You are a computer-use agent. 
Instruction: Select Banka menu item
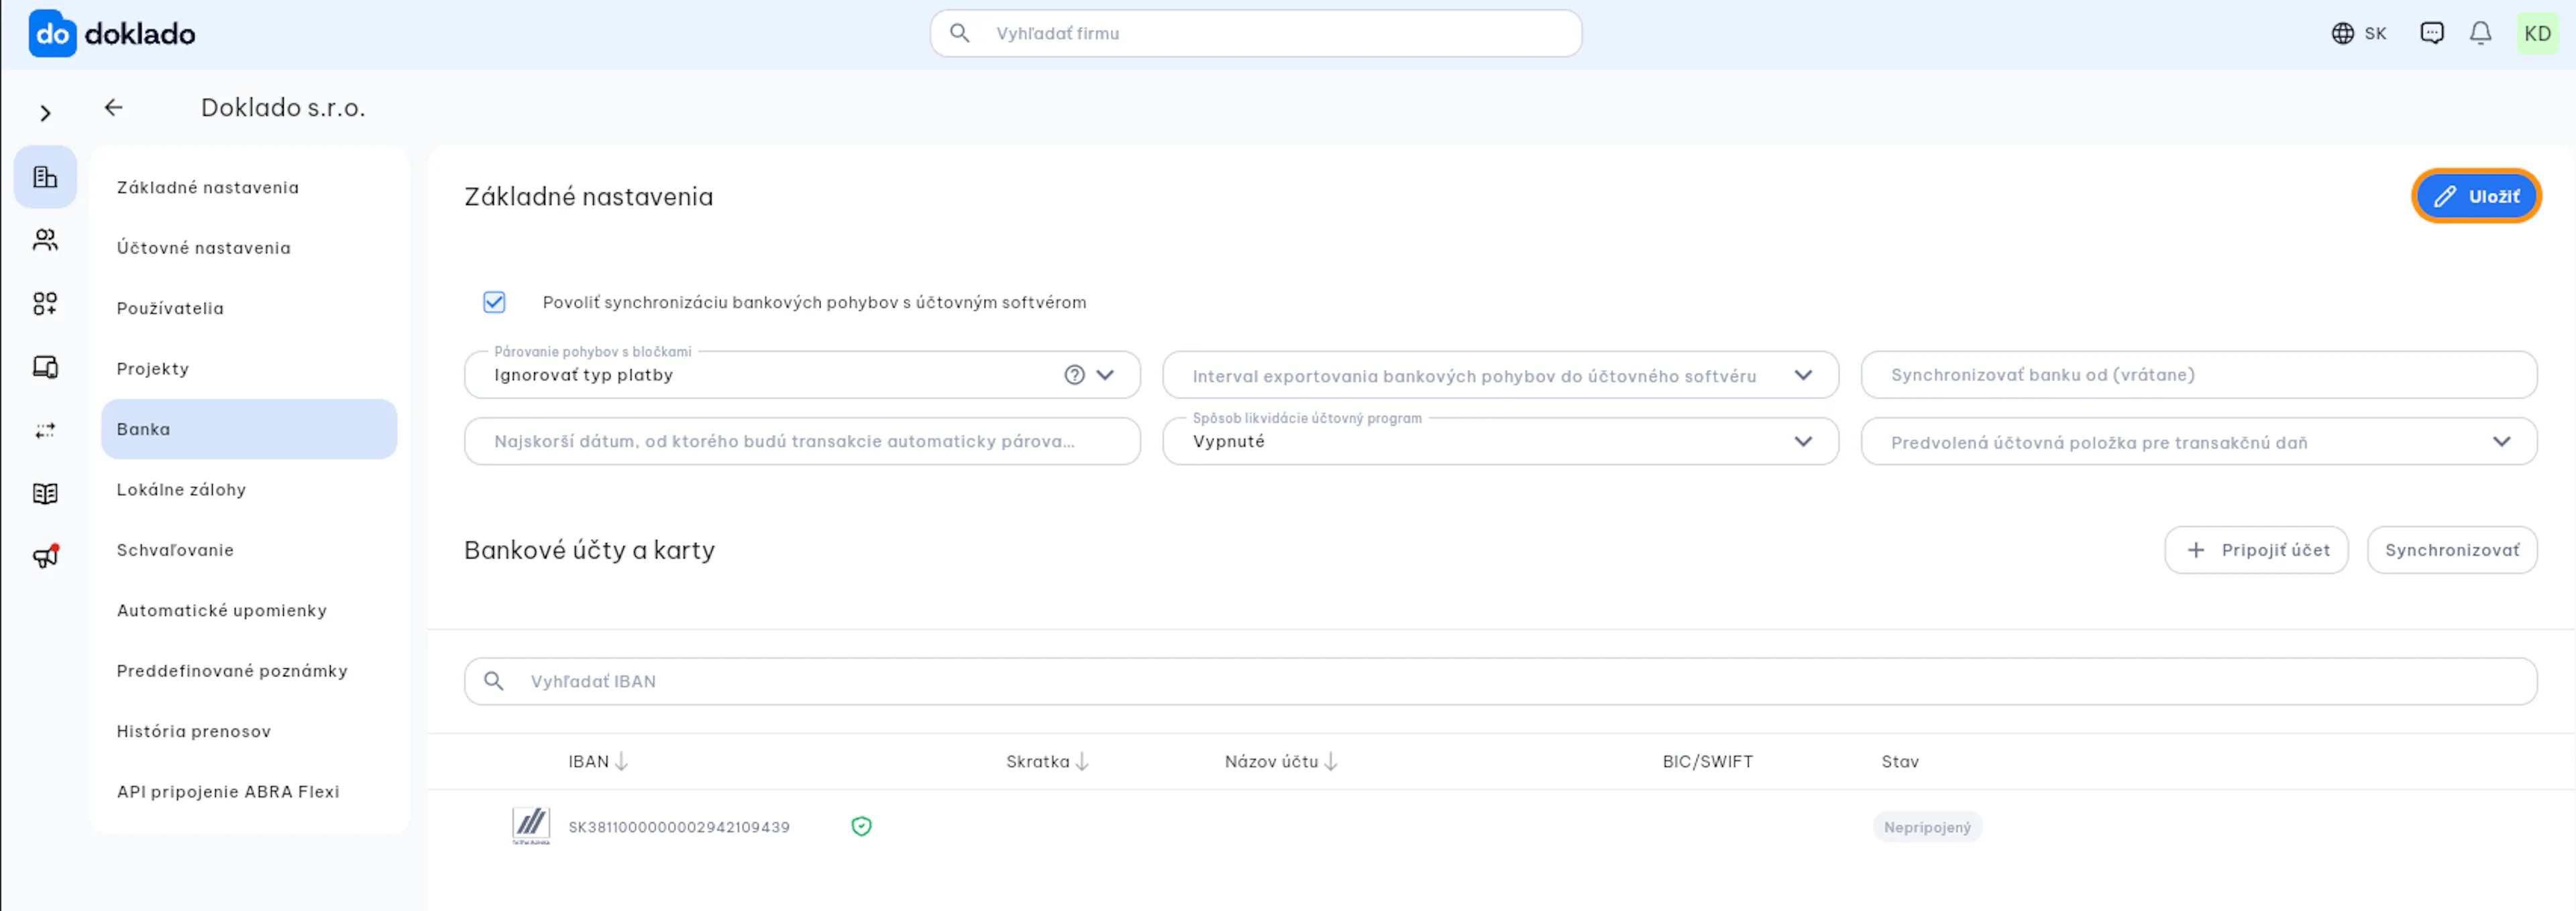[x=249, y=428]
